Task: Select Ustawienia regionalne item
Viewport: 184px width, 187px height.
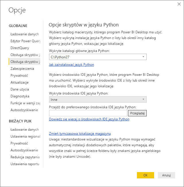Action: coord(25,136)
